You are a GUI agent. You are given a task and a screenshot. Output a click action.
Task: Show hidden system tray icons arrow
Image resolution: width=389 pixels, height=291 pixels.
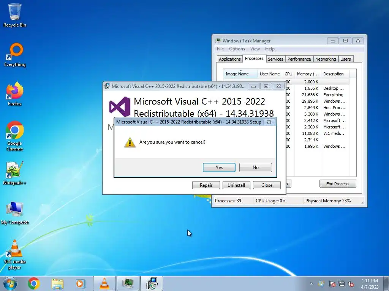tap(312, 284)
